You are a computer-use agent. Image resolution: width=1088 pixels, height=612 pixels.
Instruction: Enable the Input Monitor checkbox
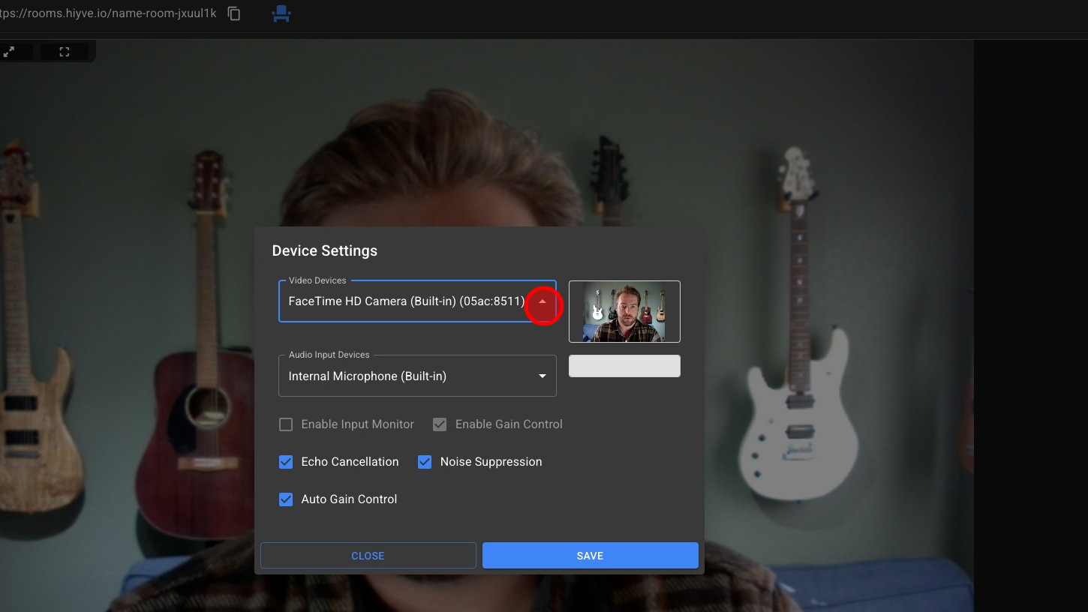(x=286, y=424)
